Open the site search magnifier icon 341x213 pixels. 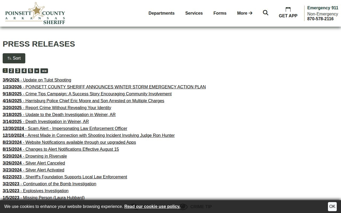click(266, 13)
